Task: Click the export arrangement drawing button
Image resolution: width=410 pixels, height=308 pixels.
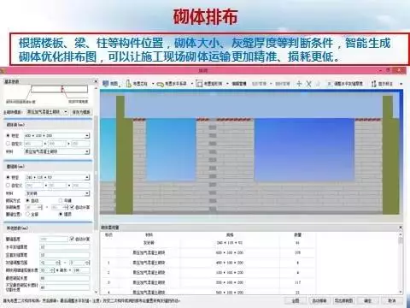Action: pyautogui.click(x=343, y=300)
